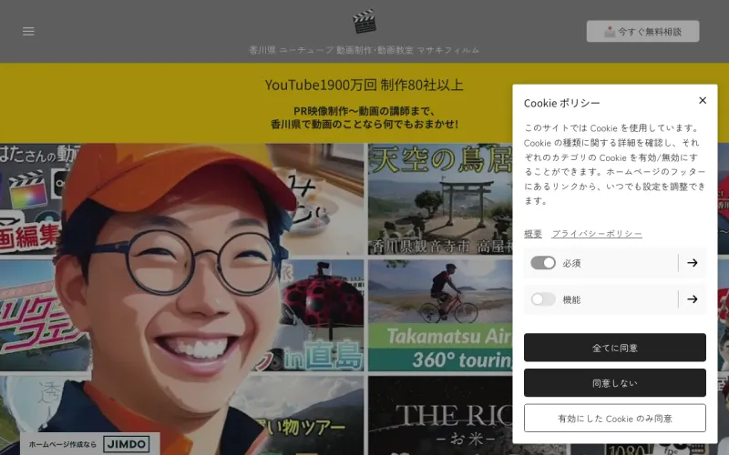Open the 天空の鳥居 video thumbnail
The height and width of the screenshot is (455, 729).
point(440,198)
